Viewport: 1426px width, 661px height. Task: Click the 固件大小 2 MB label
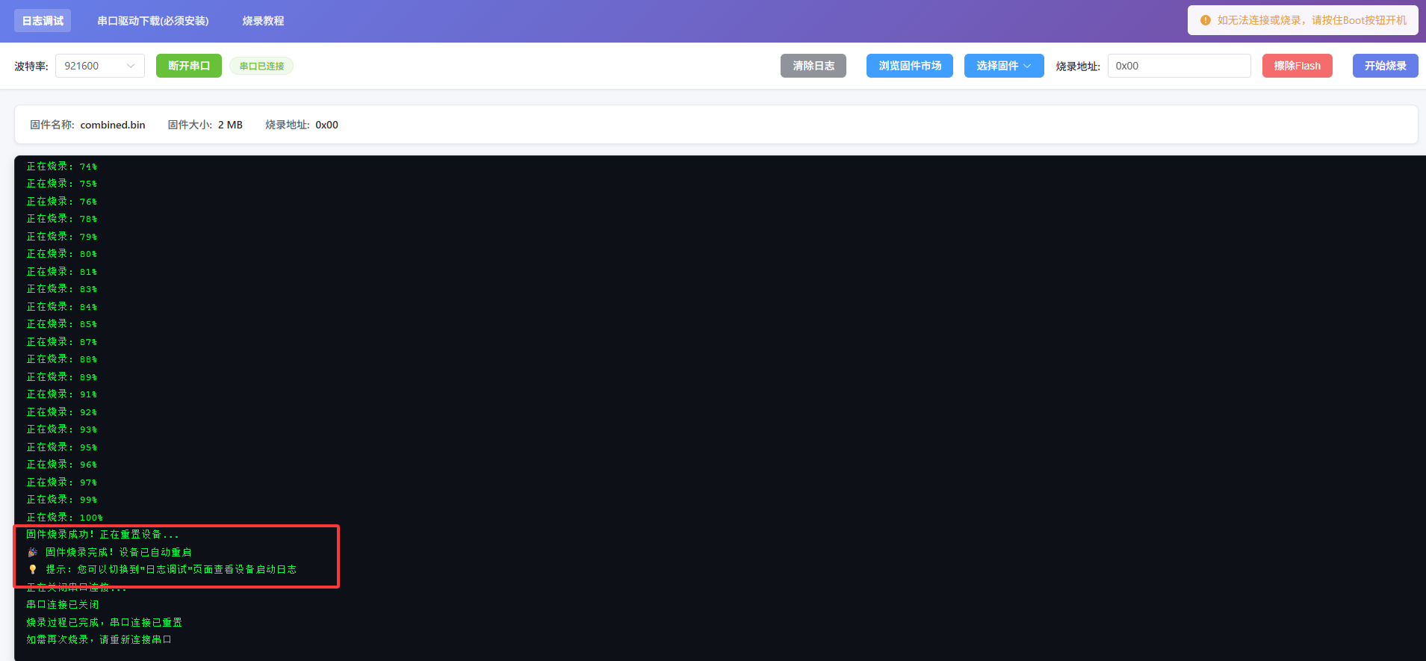point(205,125)
